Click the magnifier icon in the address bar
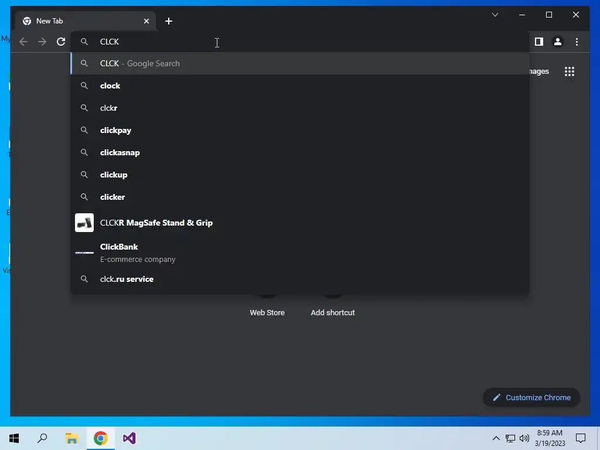Viewport: 600px width, 450px height. click(84, 42)
